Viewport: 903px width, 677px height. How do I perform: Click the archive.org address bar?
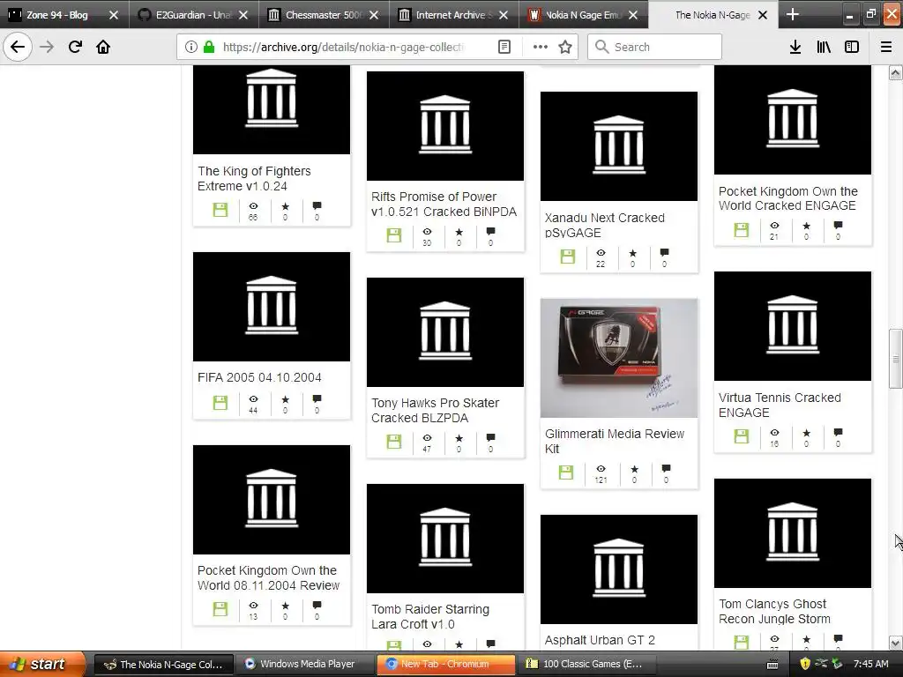pos(343,47)
